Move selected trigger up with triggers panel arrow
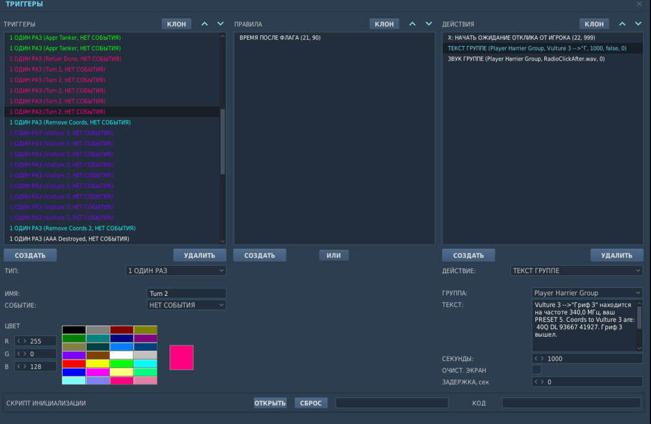 click(x=204, y=23)
